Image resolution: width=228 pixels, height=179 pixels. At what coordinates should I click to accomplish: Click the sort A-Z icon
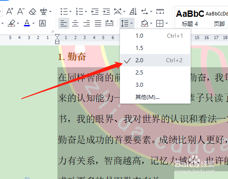[x=133, y=11]
